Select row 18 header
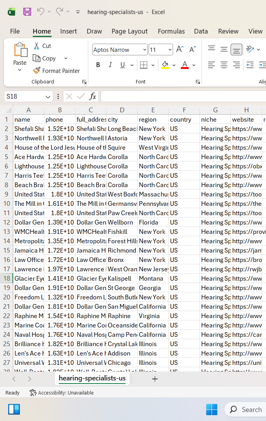266x421 pixels. click(7, 278)
